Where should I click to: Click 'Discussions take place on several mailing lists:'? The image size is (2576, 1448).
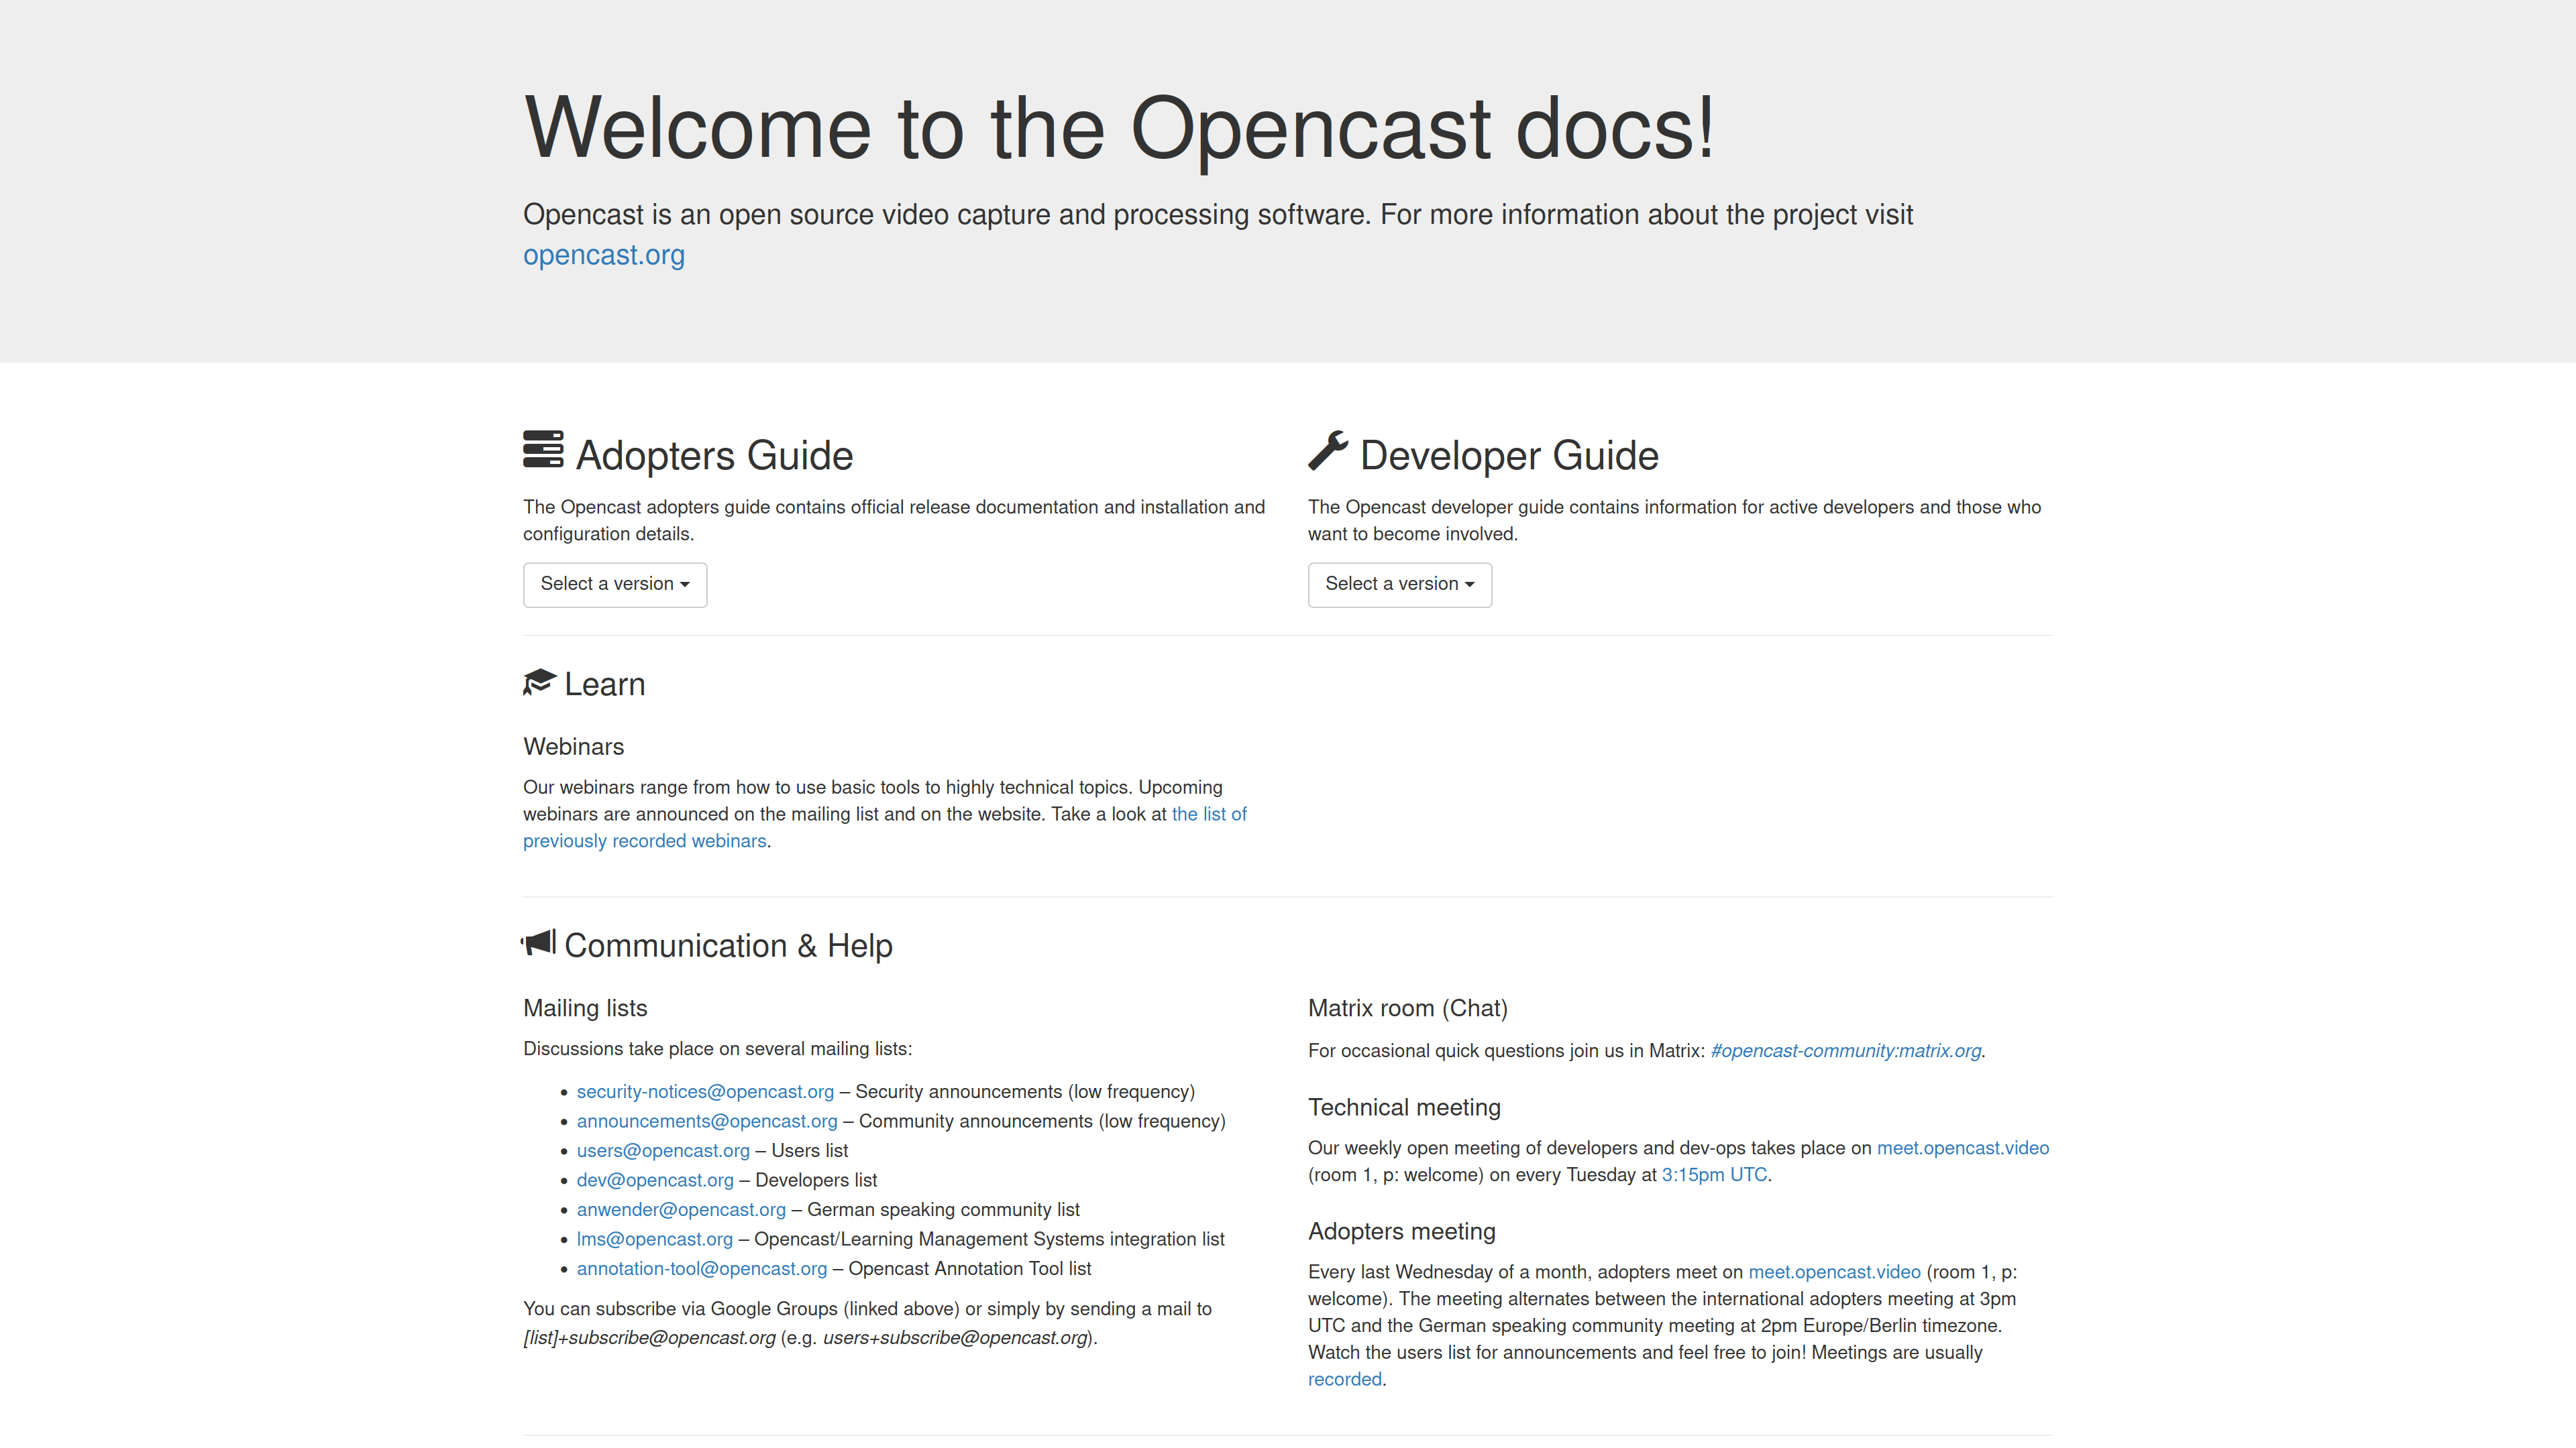[x=717, y=1048]
